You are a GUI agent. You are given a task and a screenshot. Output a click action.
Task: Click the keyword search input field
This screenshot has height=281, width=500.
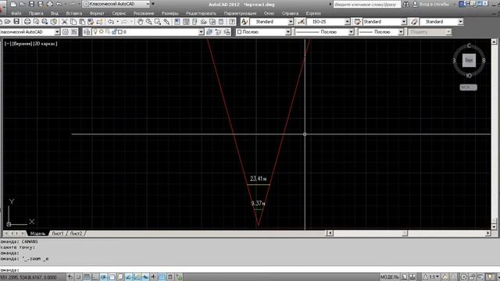[366, 5]
